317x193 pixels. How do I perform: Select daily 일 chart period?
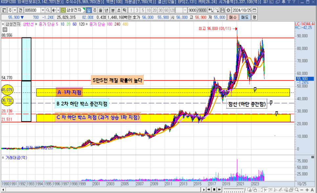tap(89, 10)
